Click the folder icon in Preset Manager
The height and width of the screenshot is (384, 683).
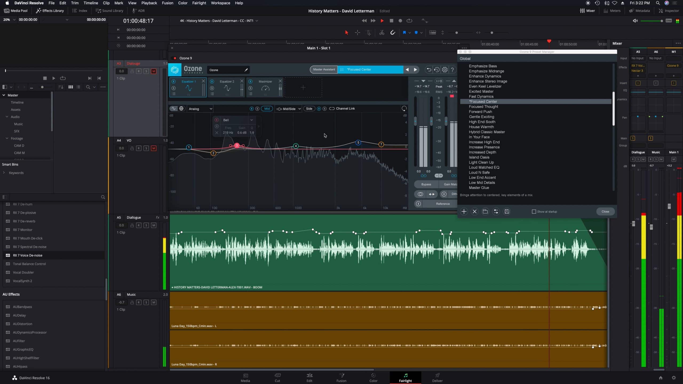coord(485,211)
